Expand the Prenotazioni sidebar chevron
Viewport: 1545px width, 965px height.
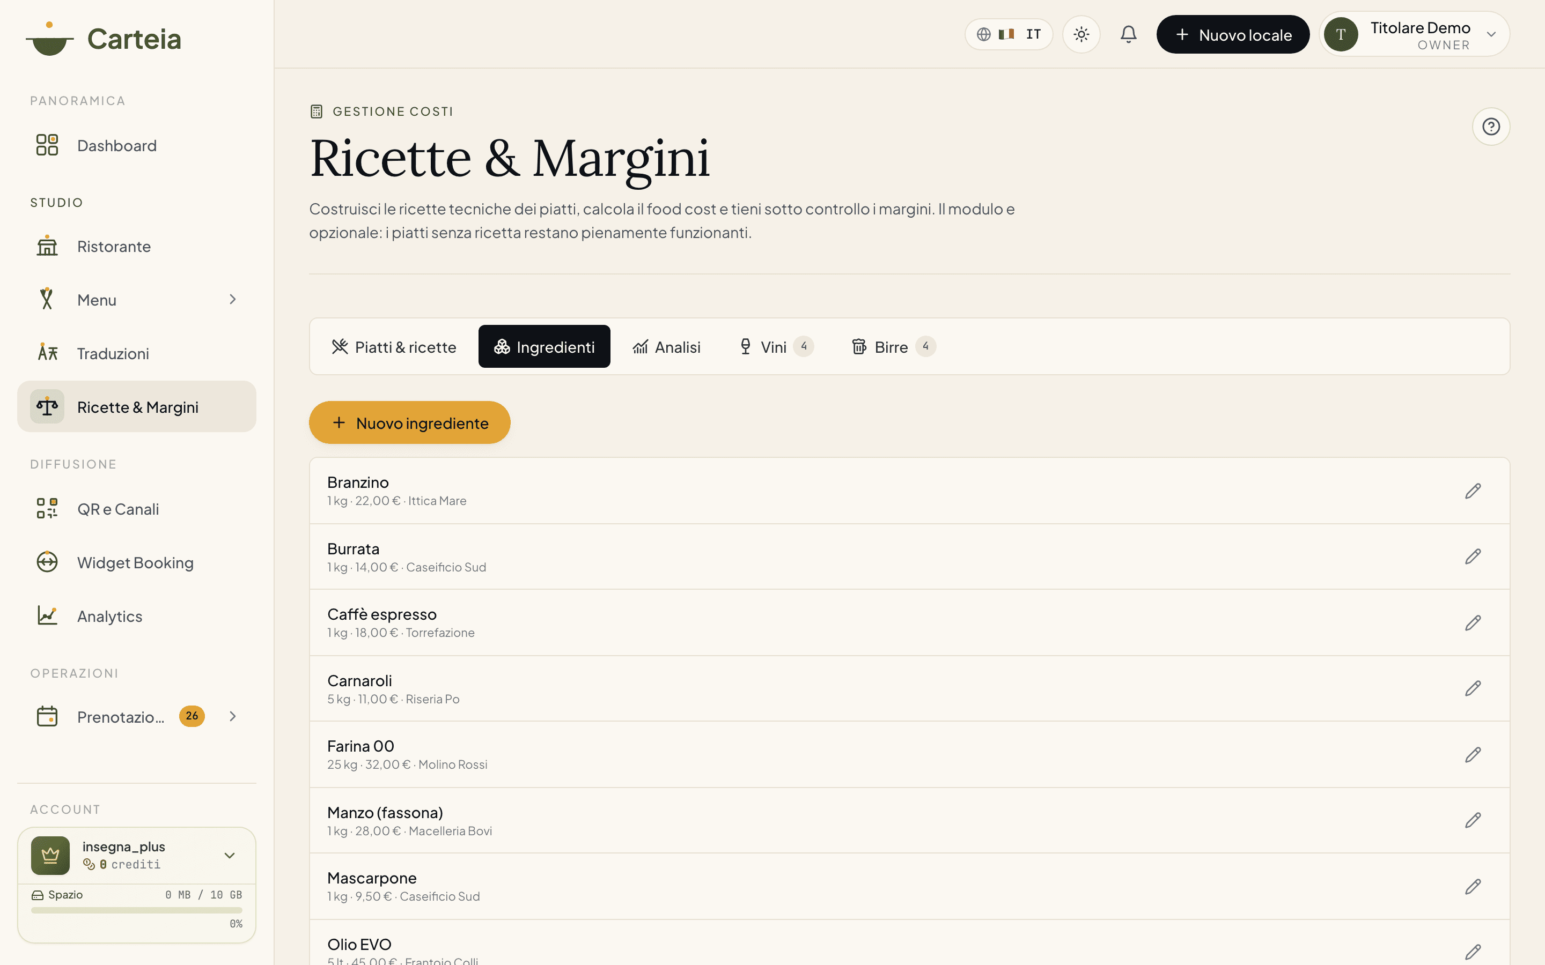232,717
